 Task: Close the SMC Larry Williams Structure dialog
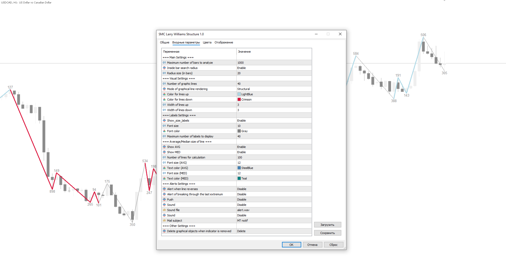pyautogui.click(x=340, y=34)
